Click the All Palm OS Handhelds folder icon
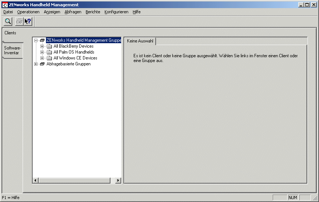 click(49, 52)
